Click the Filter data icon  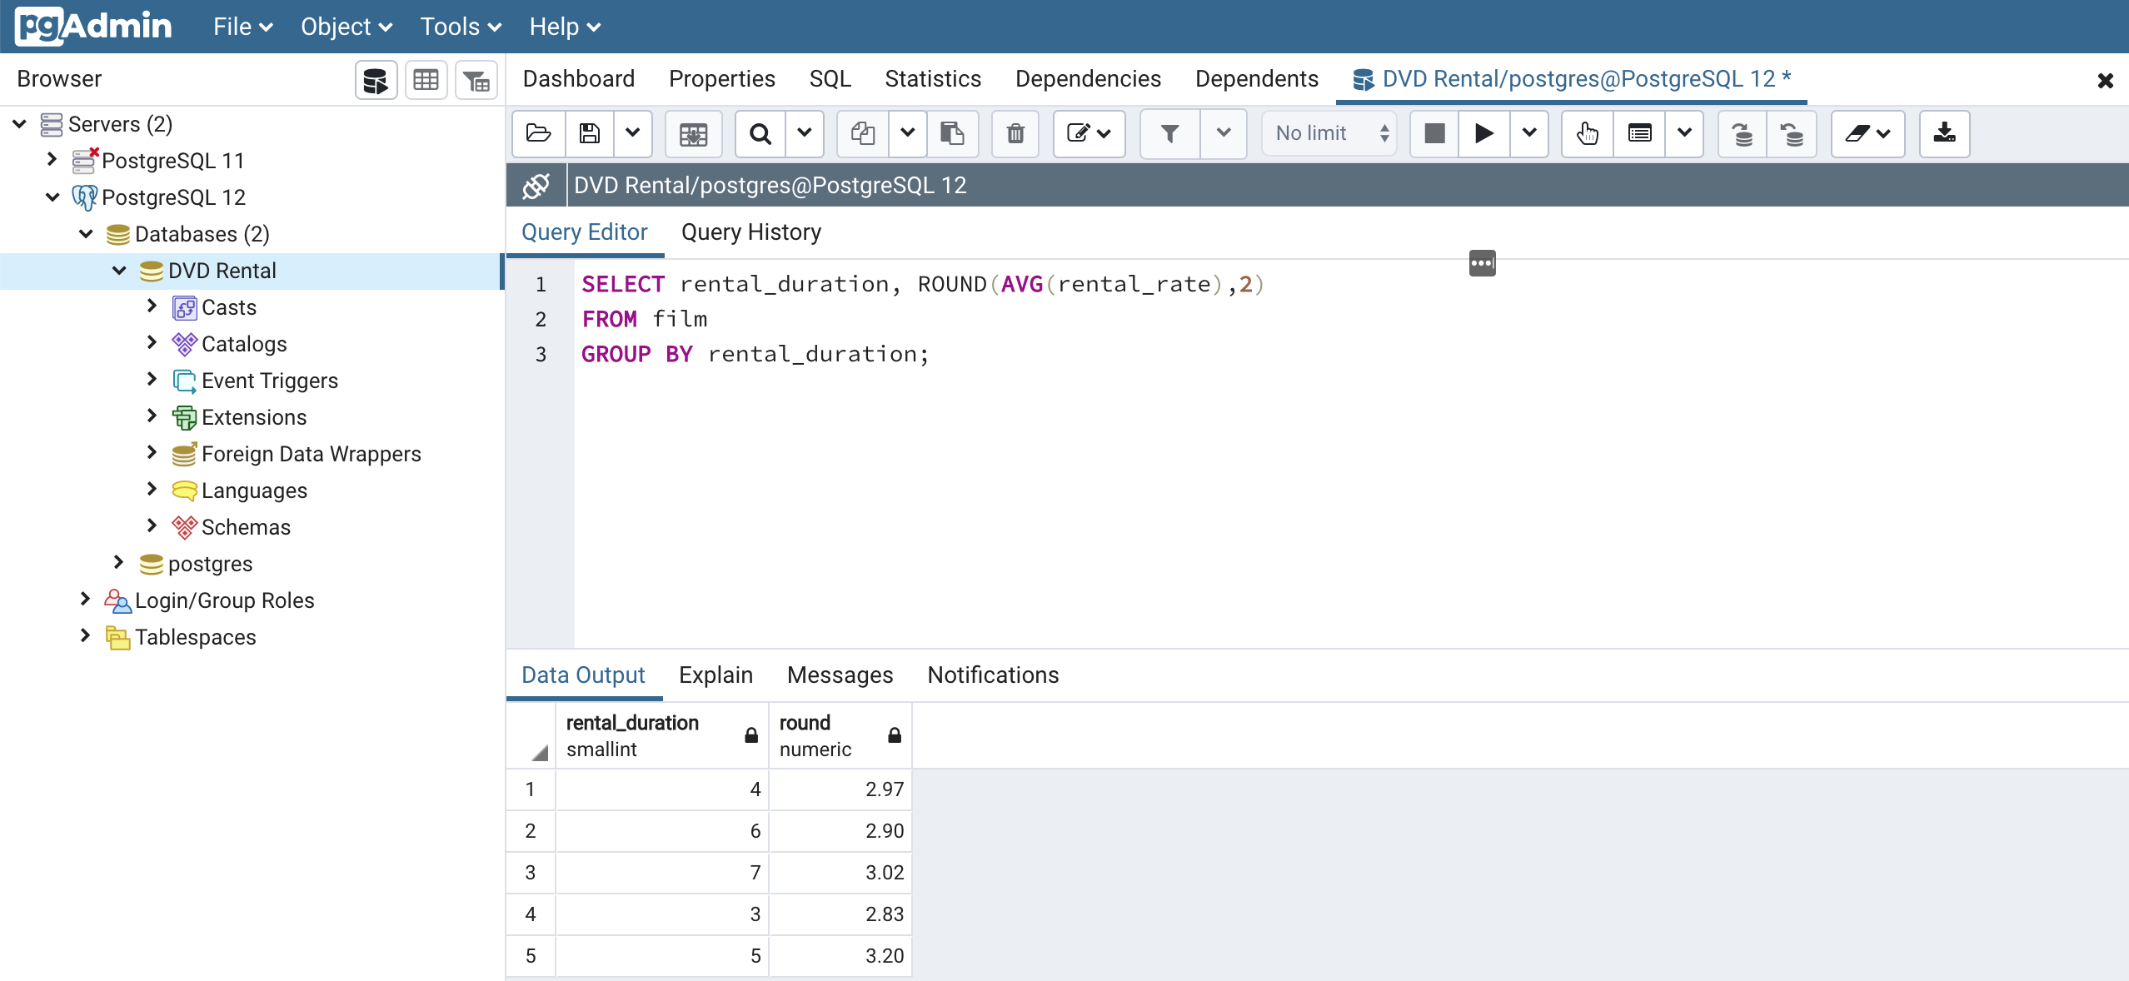coord(1165,132)
